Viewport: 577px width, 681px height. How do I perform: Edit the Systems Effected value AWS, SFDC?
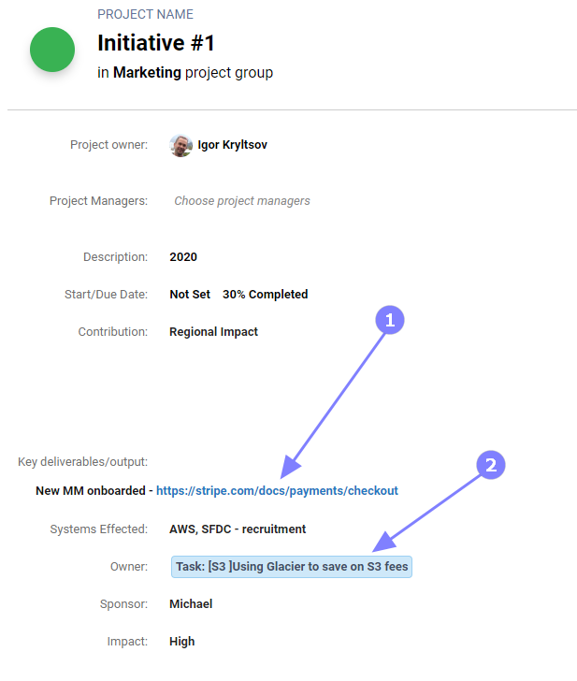tap(238, 529)
